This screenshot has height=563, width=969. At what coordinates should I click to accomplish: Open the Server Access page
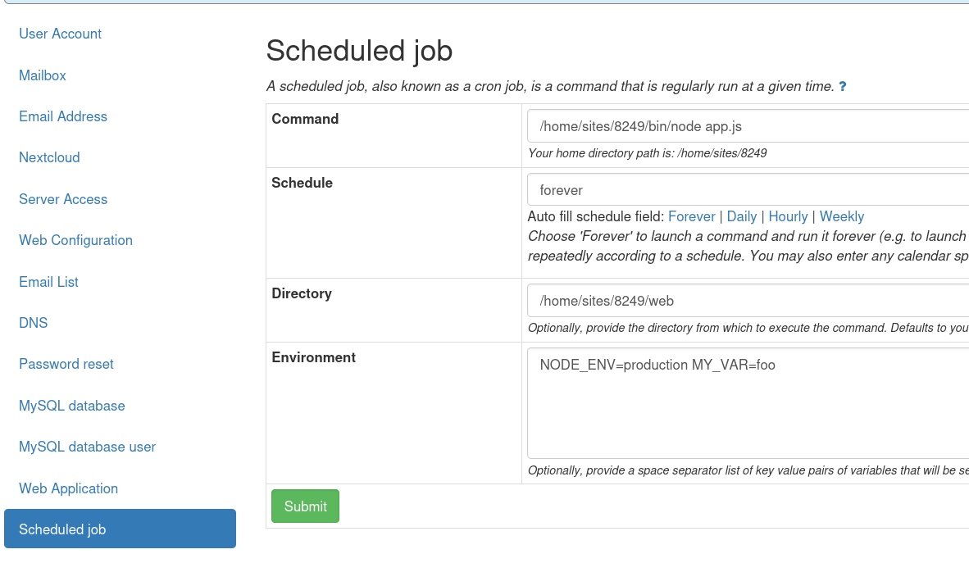pos(63,199)
